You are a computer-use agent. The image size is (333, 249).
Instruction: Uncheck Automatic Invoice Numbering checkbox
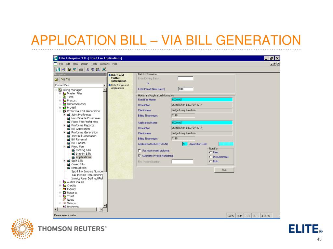[140, 156]
